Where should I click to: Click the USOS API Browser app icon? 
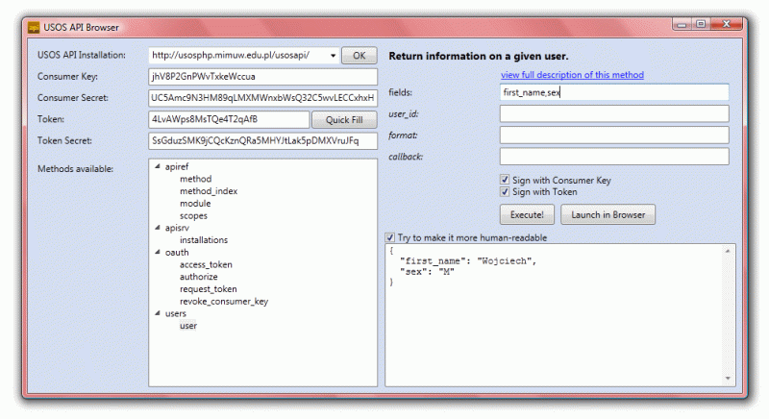point(34,28)
